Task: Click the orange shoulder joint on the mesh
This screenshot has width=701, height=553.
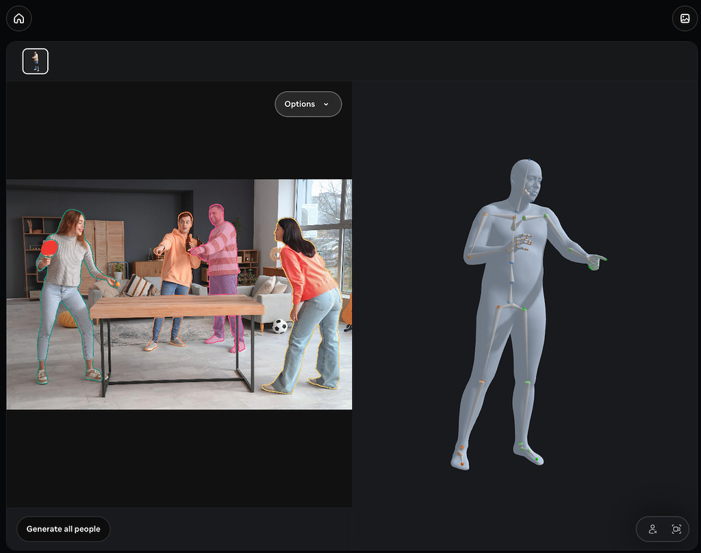Action: click(486, 214)
